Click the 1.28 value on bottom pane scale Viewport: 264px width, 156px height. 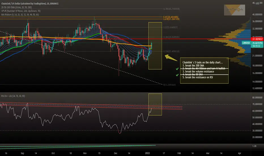[254, 146]
